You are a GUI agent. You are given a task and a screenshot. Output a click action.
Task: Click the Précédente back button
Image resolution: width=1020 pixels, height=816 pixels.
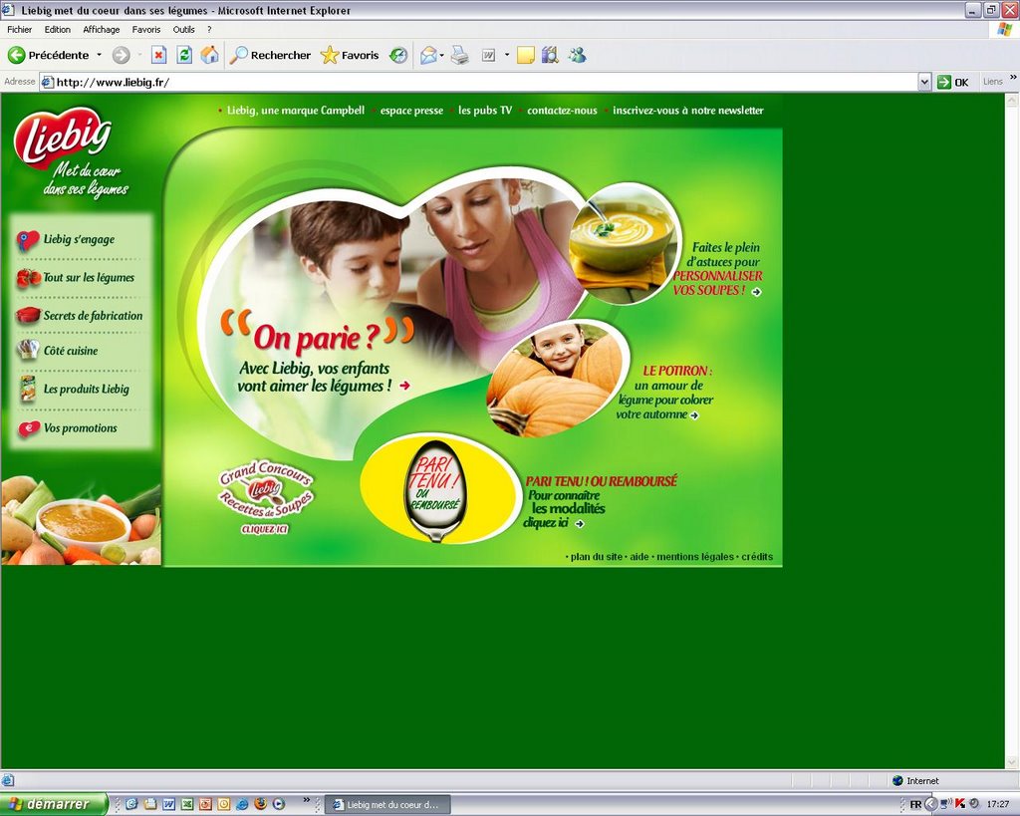click(x=48, y=56)
